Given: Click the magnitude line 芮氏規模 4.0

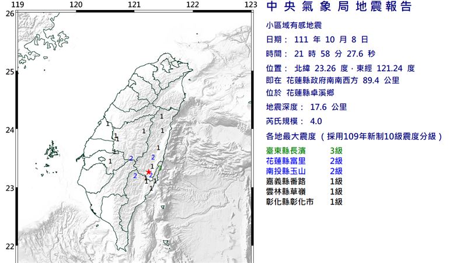Looking at the screenshot, I should click(294, 121).
